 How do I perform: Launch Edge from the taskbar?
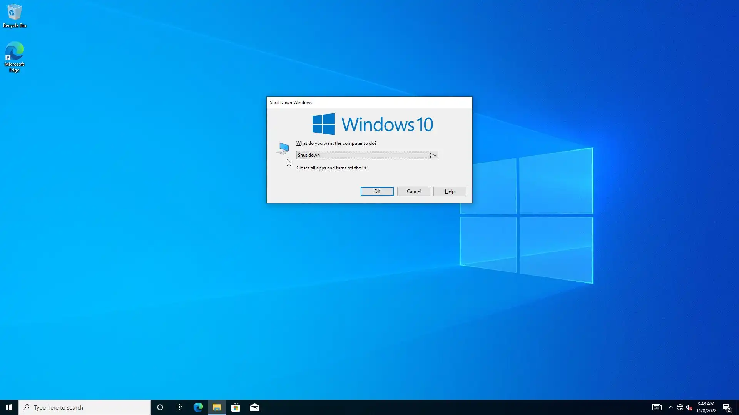coord(198,407)
